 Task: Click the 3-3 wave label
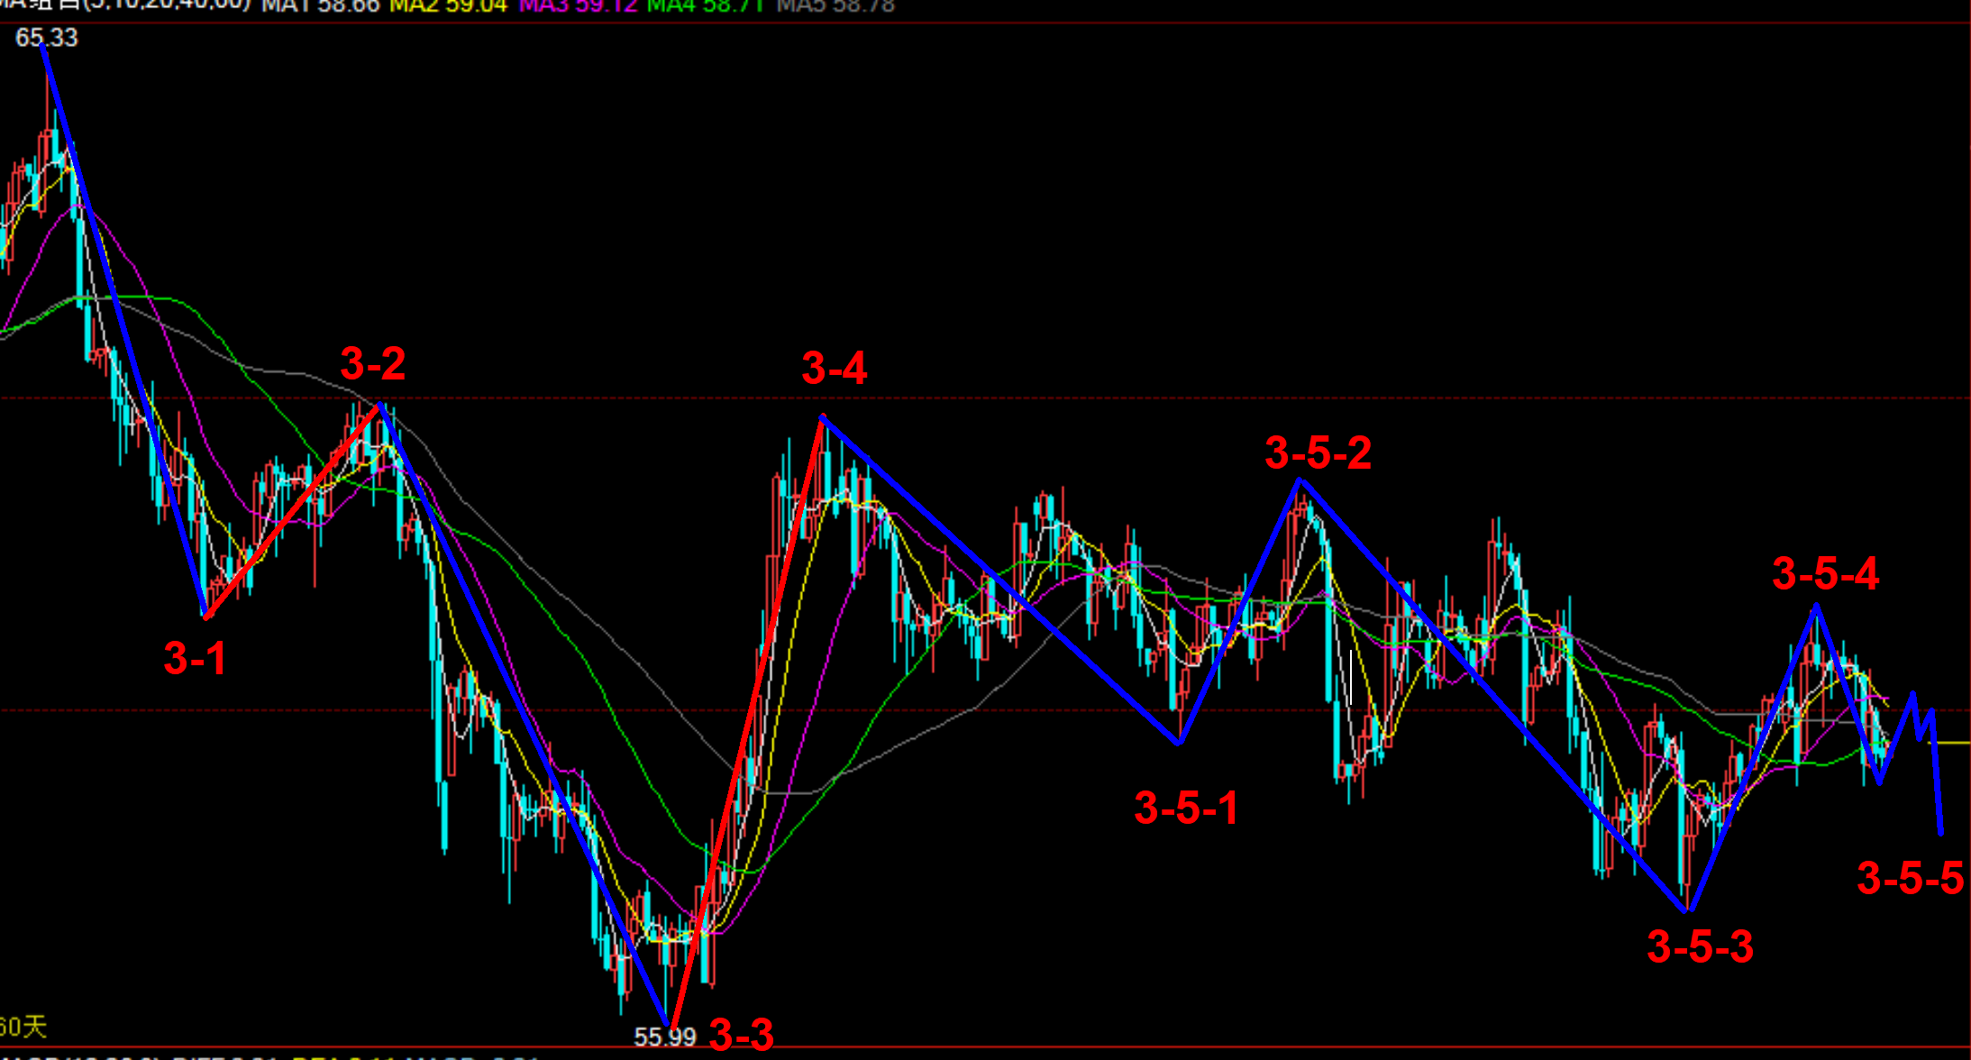click(x=741, y=1035)
